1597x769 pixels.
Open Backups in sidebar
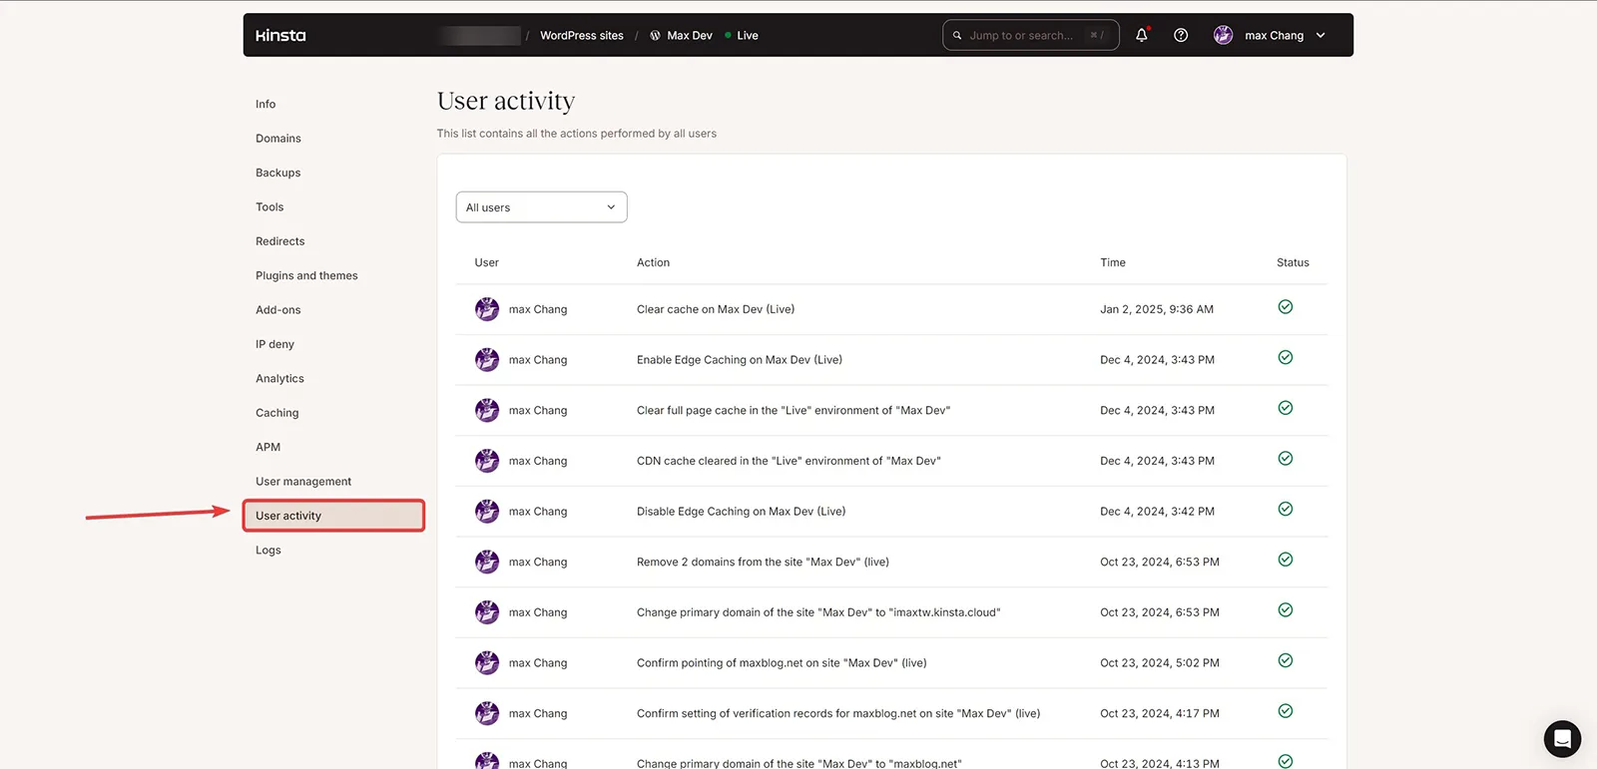coord(278,173)
